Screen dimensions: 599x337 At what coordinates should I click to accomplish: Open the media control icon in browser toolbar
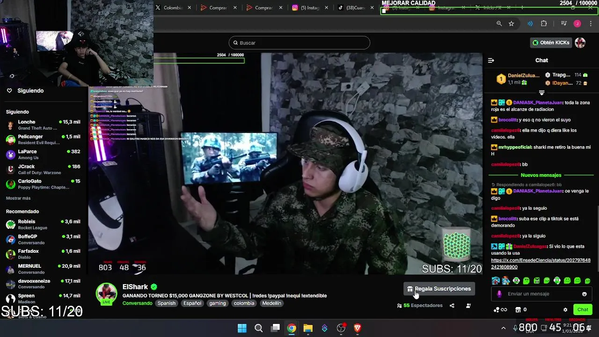[564, 23]
